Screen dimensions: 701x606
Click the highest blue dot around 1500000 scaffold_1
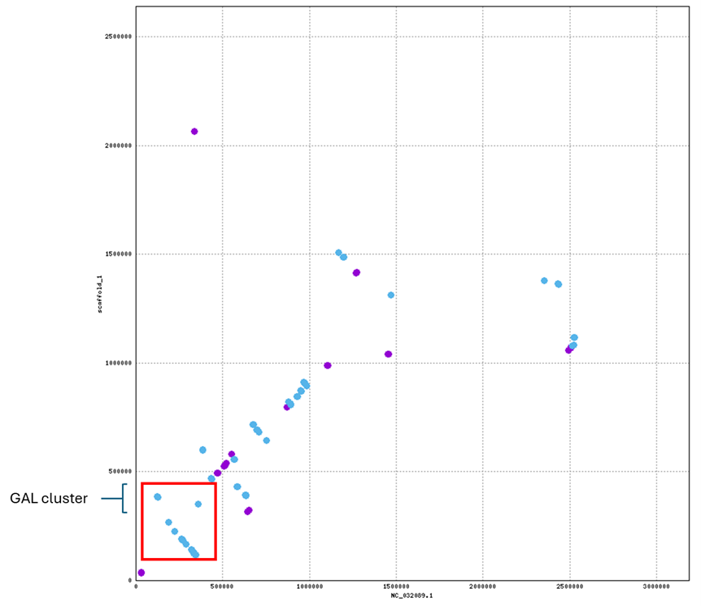340,253
